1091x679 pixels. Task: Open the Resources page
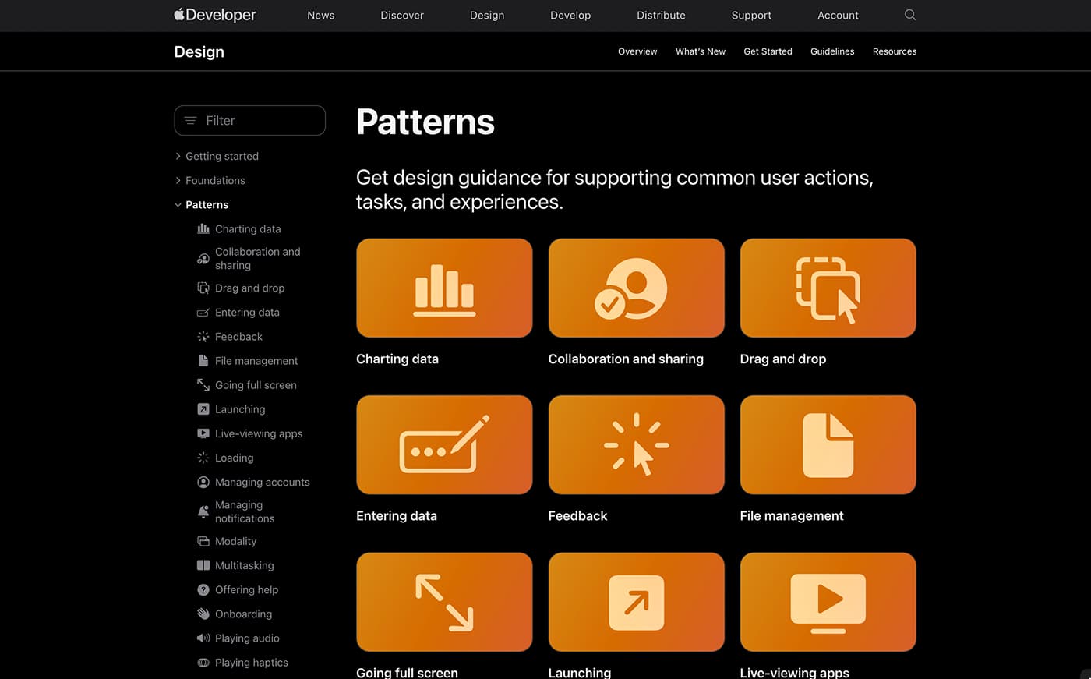pos(894,51)
